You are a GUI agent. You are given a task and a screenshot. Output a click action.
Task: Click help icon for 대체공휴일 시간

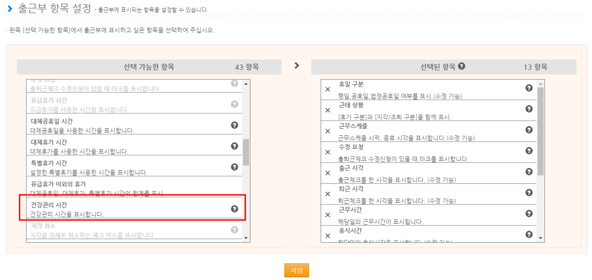235,125
